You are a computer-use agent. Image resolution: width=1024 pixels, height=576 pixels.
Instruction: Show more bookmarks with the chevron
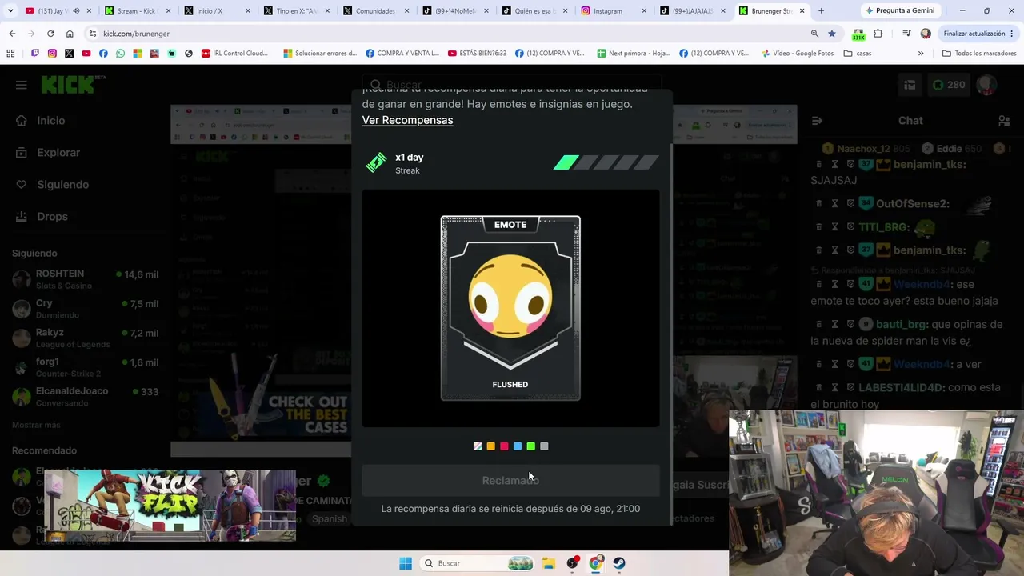(921, 54)
